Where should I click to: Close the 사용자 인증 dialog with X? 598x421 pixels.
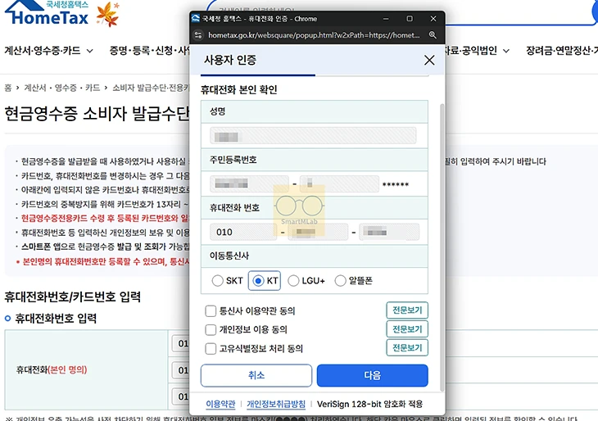pyautogui.click(x=429, y=60)
